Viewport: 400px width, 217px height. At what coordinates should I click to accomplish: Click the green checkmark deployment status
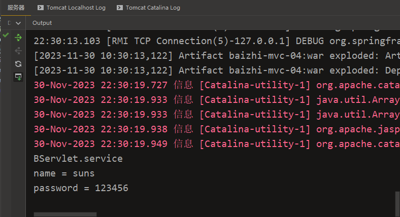[6, 35]
